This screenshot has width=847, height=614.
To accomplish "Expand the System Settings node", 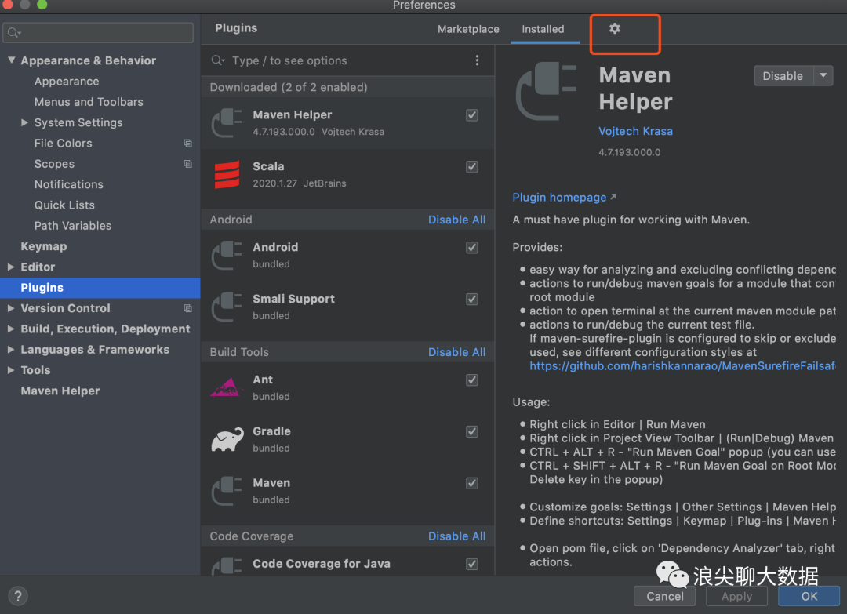I will click(24, 122).
